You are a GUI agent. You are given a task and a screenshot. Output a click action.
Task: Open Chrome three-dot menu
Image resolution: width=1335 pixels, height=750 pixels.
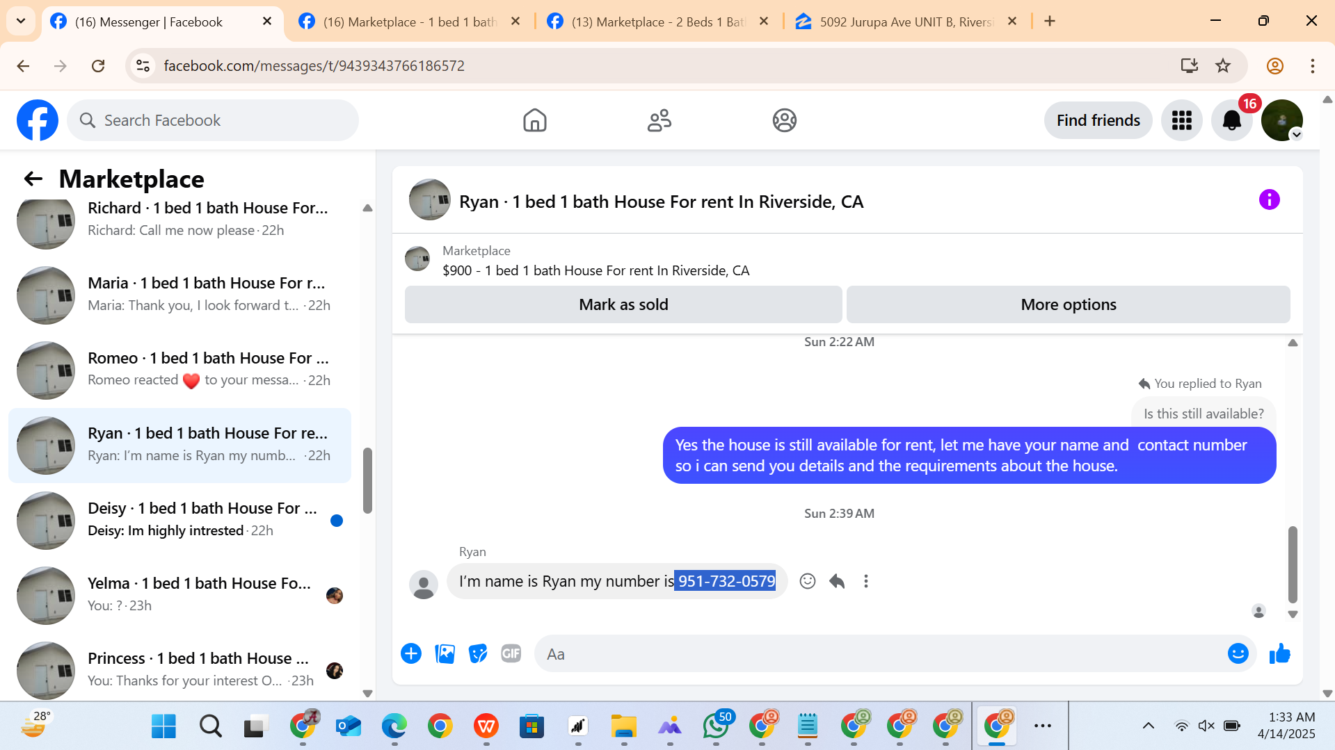click(1312, 66)
